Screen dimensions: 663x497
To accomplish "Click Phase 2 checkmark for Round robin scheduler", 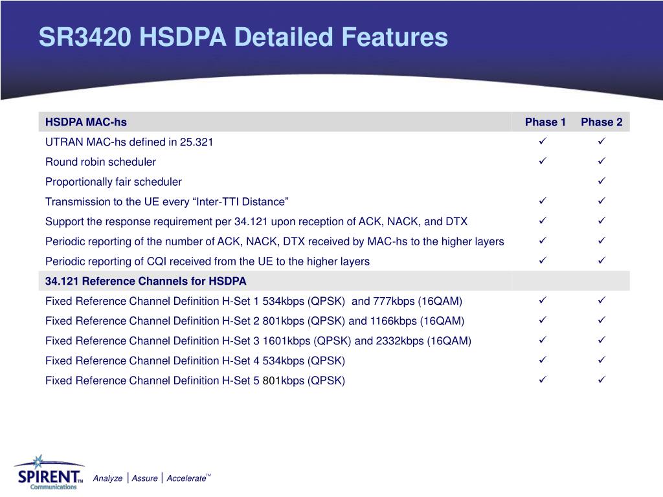I will [x=601, y=160].
